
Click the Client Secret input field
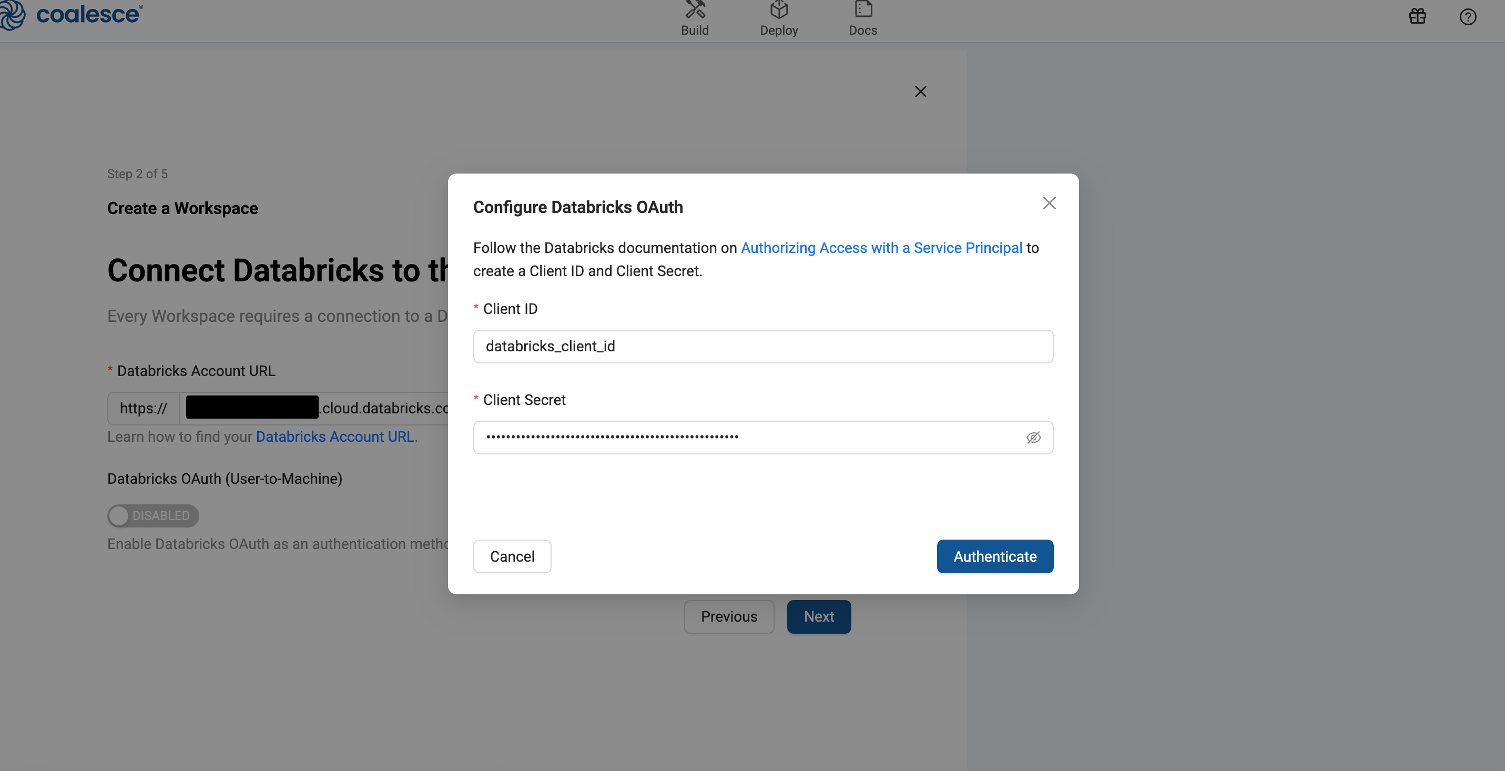point(763,438)
